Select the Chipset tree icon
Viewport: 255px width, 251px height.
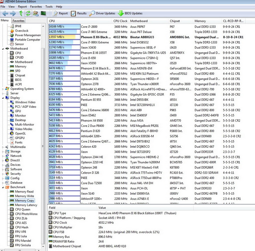pos(12,76)
